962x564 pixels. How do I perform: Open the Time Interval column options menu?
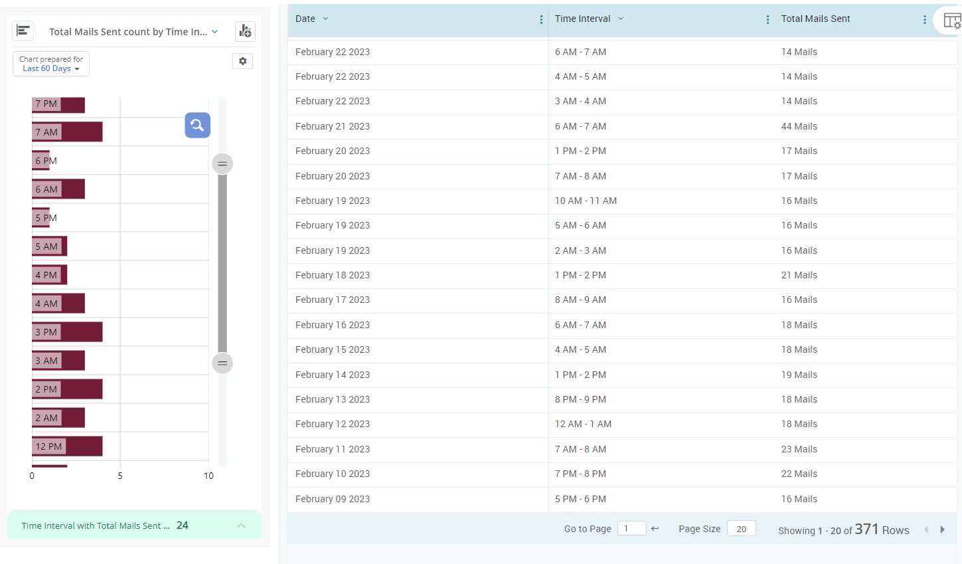(767, 20)
